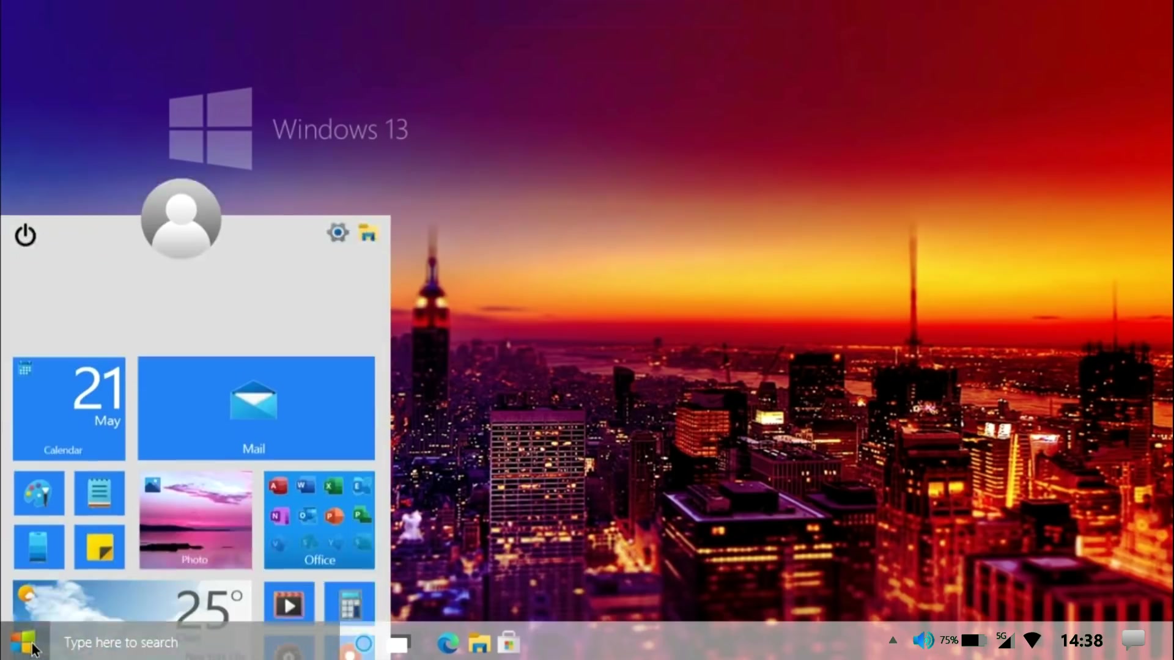1174x660 pixels.
Task: Launch the Calculator tile
Action: (x=350, y=604)
